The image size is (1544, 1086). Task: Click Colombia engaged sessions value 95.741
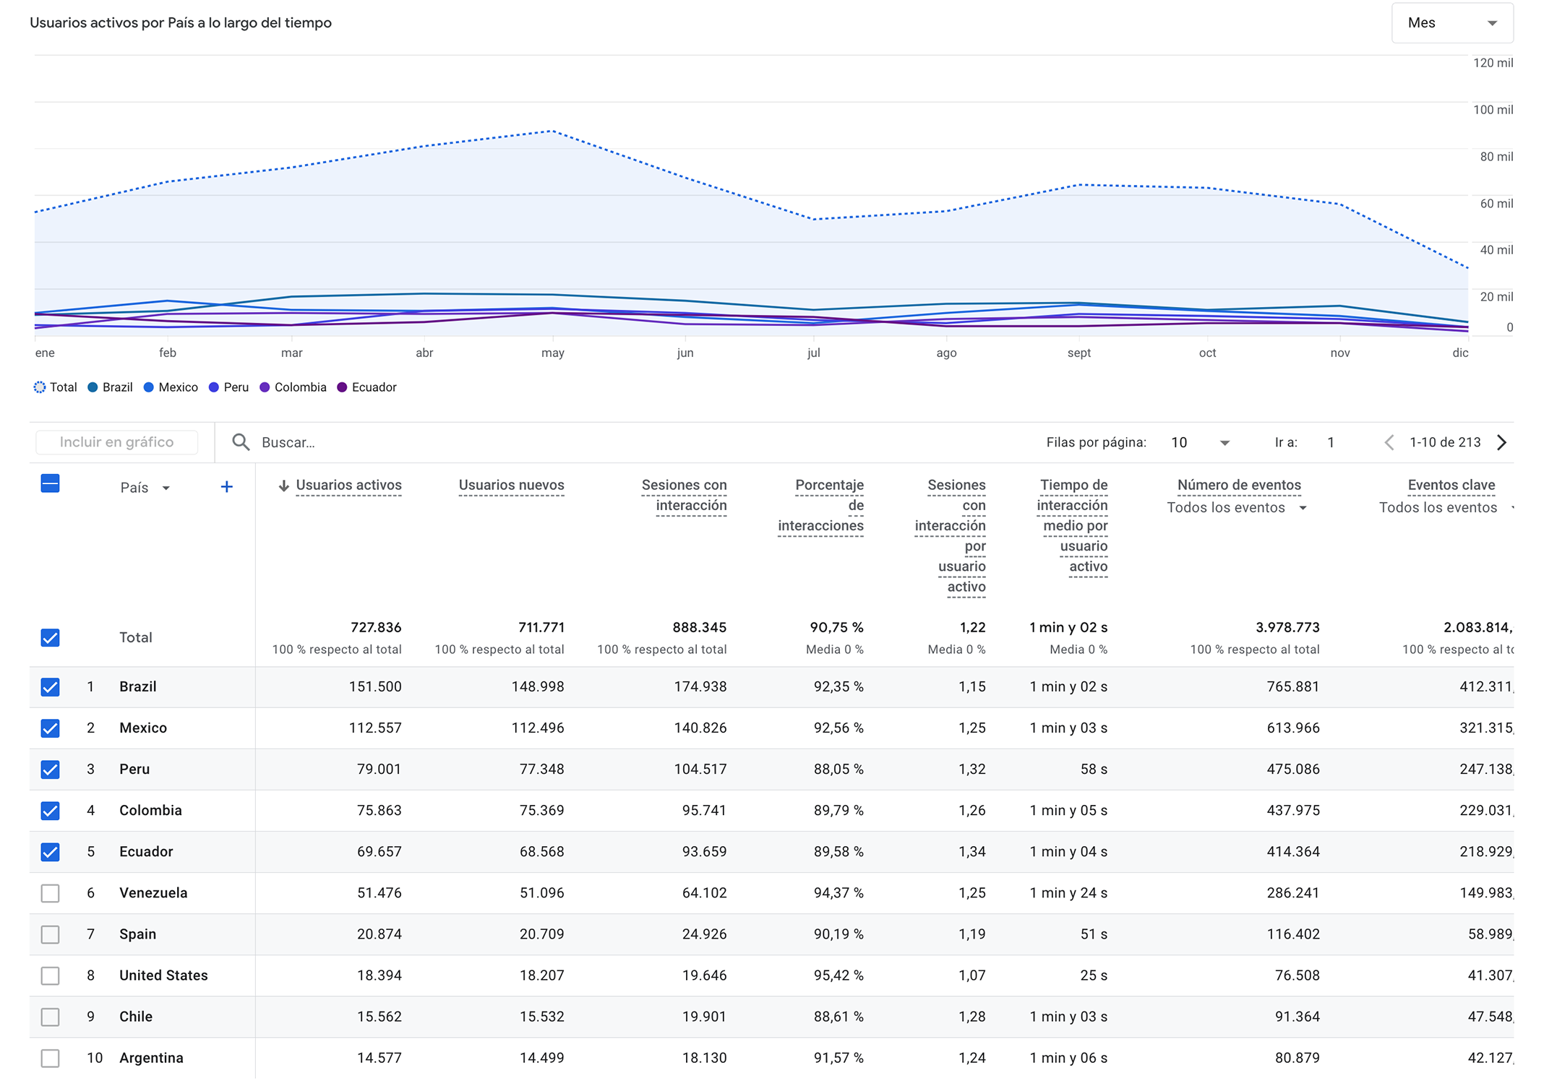pyautogui.click(x=704, y=810)
